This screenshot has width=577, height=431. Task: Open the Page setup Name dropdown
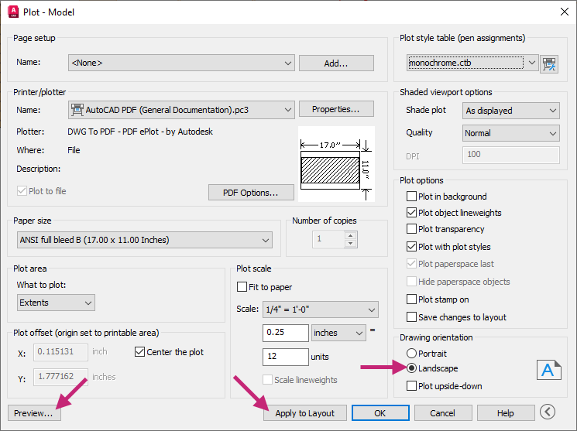181,63
